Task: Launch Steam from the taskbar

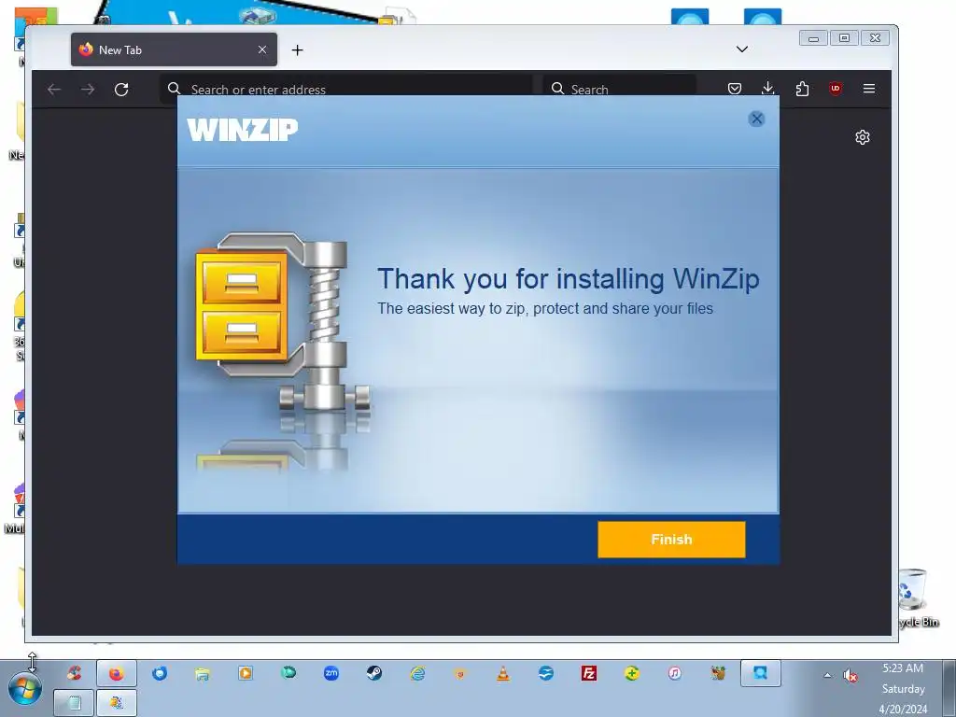Action: (373, 673)
